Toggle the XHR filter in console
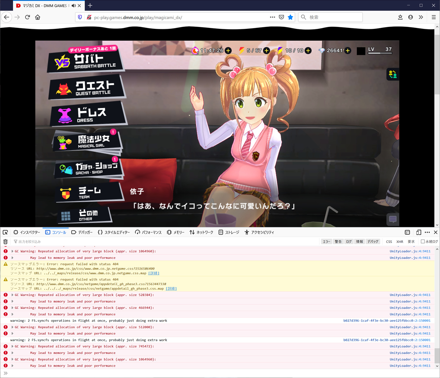This screenshot has height=378, width=440. pos(400,242)
